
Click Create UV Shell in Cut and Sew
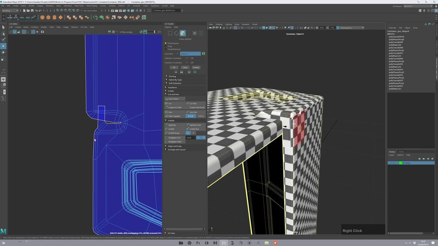[175, 107]
